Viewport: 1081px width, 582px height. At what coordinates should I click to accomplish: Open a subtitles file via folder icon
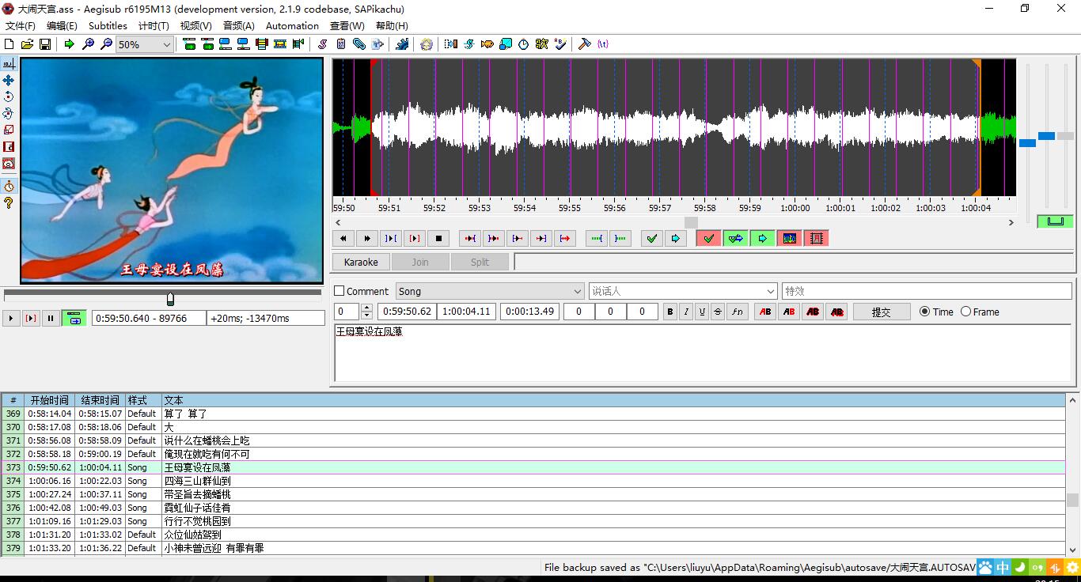click(27, 44)
